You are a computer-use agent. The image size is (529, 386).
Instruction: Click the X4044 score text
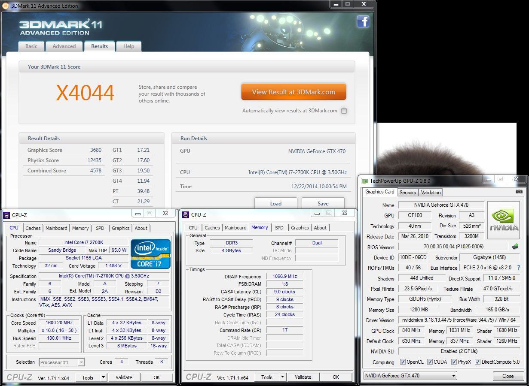click(86, 93)
